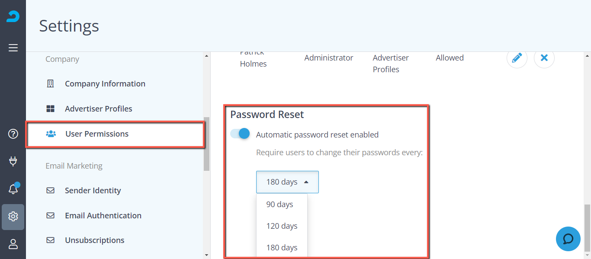Screen dimensions: 591x259
Task: Edit Patrick Holmes with pencil icon
Action: [517, 58]
